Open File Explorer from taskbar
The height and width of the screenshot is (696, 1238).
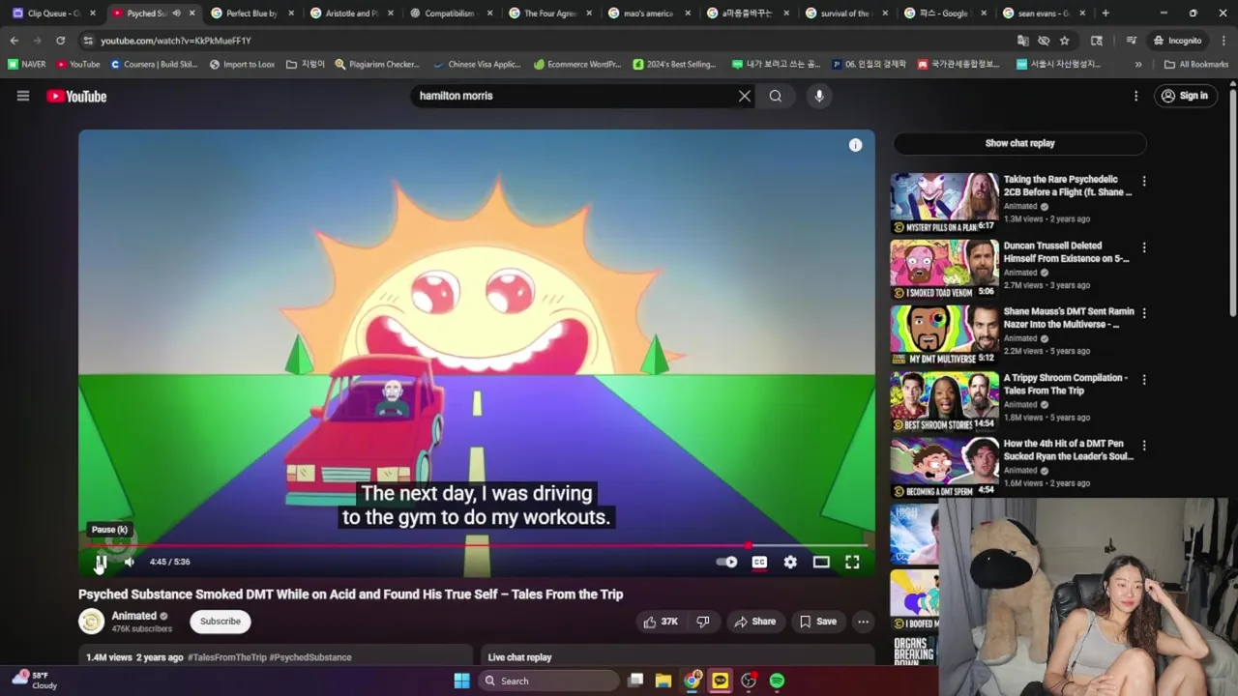[x=663, y=681]
